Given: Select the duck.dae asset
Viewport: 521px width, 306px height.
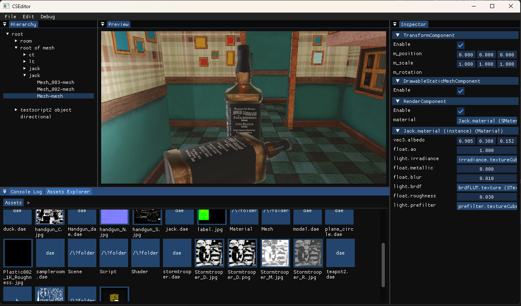Looking at the screenshot, I should (x=17, y=217).
